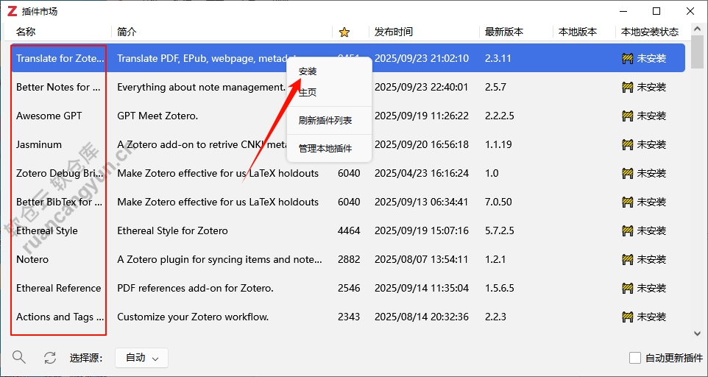Click the not-installed icon for Zotero Debug Bridge
The height and width of the screenshot is (377, 708).
(627, 173)
